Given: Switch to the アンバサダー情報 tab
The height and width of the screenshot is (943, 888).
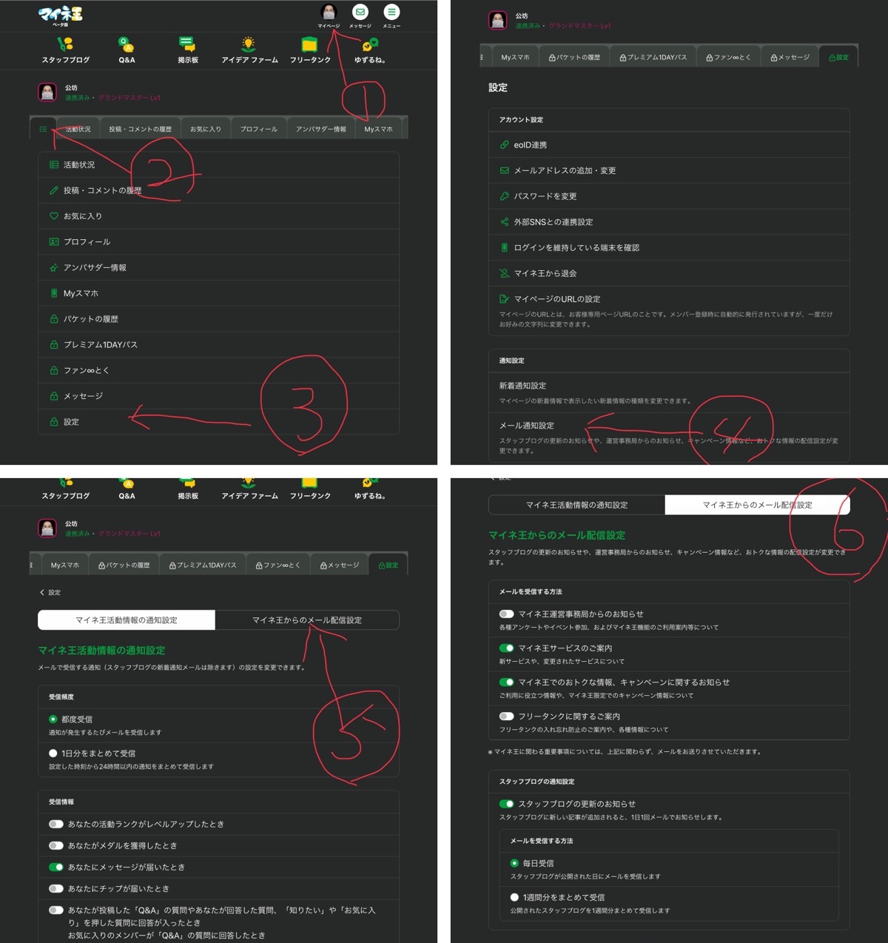Looking at the screenshot, I should point(320,129).
